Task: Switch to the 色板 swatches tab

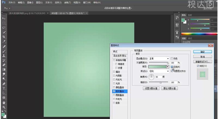Action: click(190, 15)
